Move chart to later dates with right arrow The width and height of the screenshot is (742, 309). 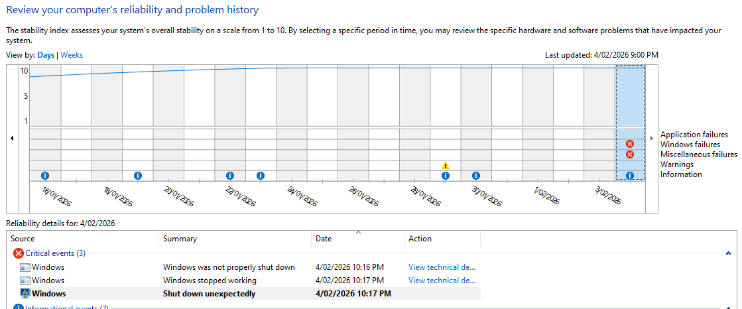pyautogui.click(x=652, y=138)
